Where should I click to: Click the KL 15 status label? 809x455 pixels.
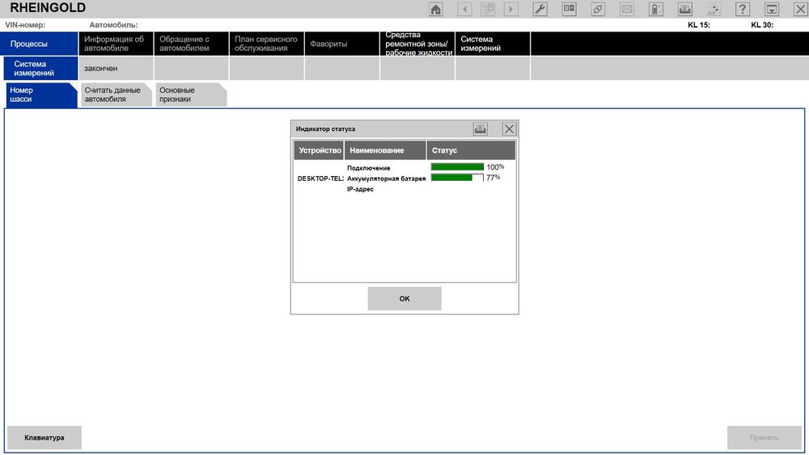tap(699, 25)
